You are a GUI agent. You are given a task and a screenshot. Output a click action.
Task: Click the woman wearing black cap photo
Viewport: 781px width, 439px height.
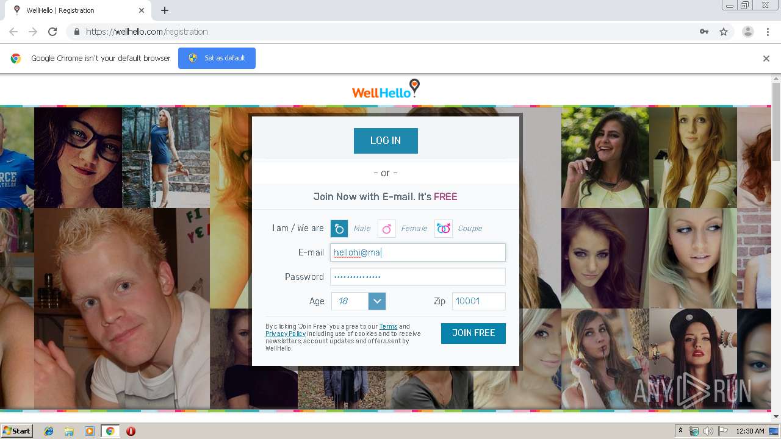(x=693, y=359)
